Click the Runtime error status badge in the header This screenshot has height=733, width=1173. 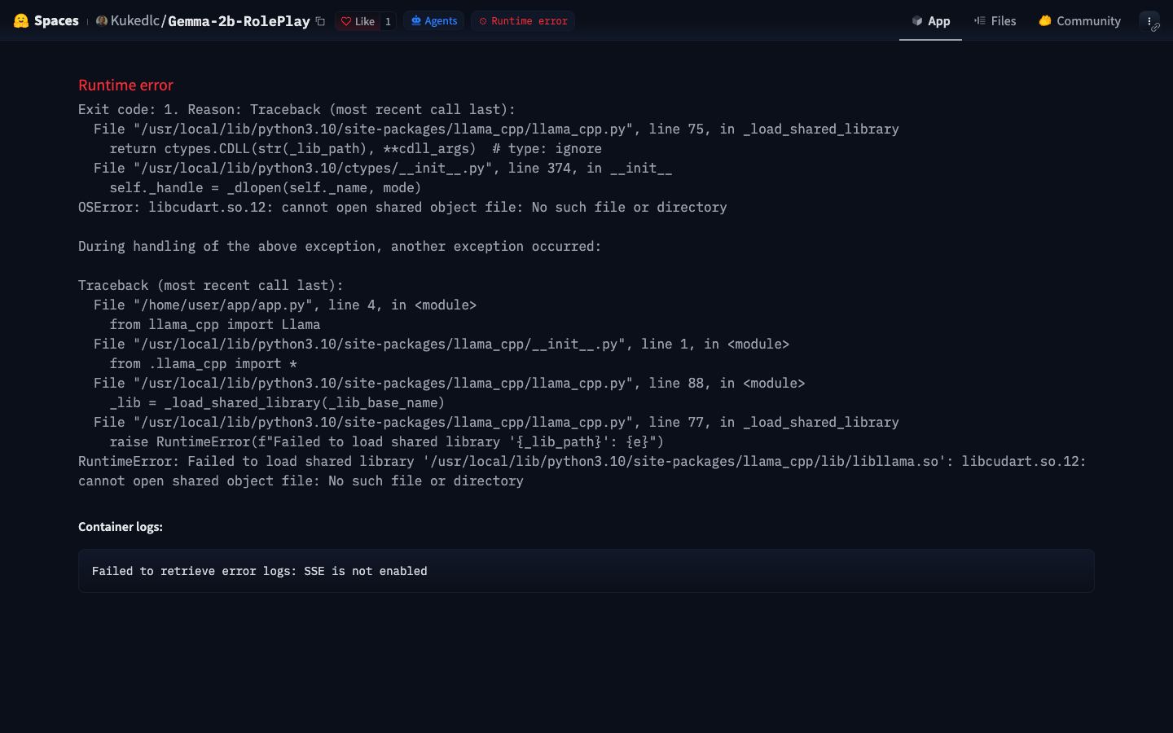click(523, 21)
